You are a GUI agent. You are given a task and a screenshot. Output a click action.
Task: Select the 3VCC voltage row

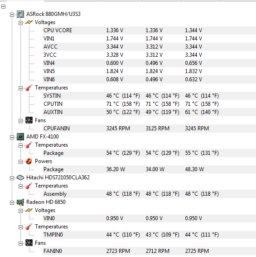click(149, 55)
